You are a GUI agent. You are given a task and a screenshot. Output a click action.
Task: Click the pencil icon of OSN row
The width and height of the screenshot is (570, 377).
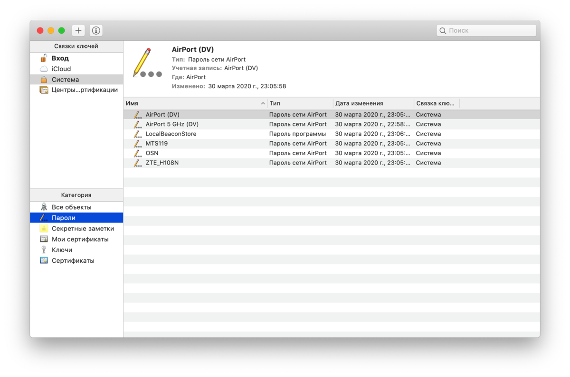click(x=138, y=153)
